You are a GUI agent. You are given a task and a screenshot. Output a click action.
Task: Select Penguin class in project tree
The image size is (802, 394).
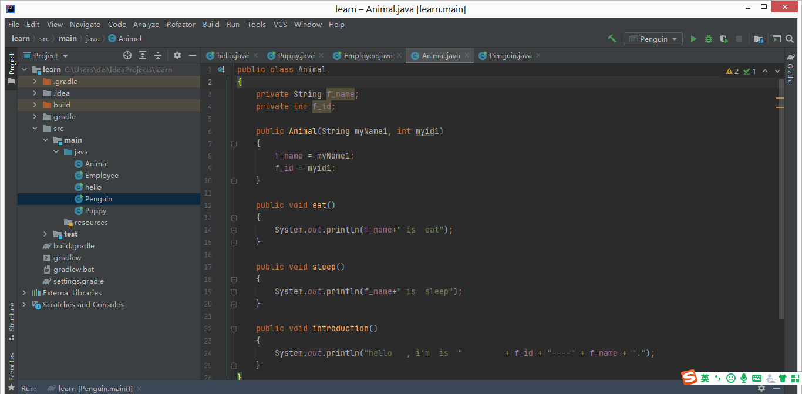point(109,199)
